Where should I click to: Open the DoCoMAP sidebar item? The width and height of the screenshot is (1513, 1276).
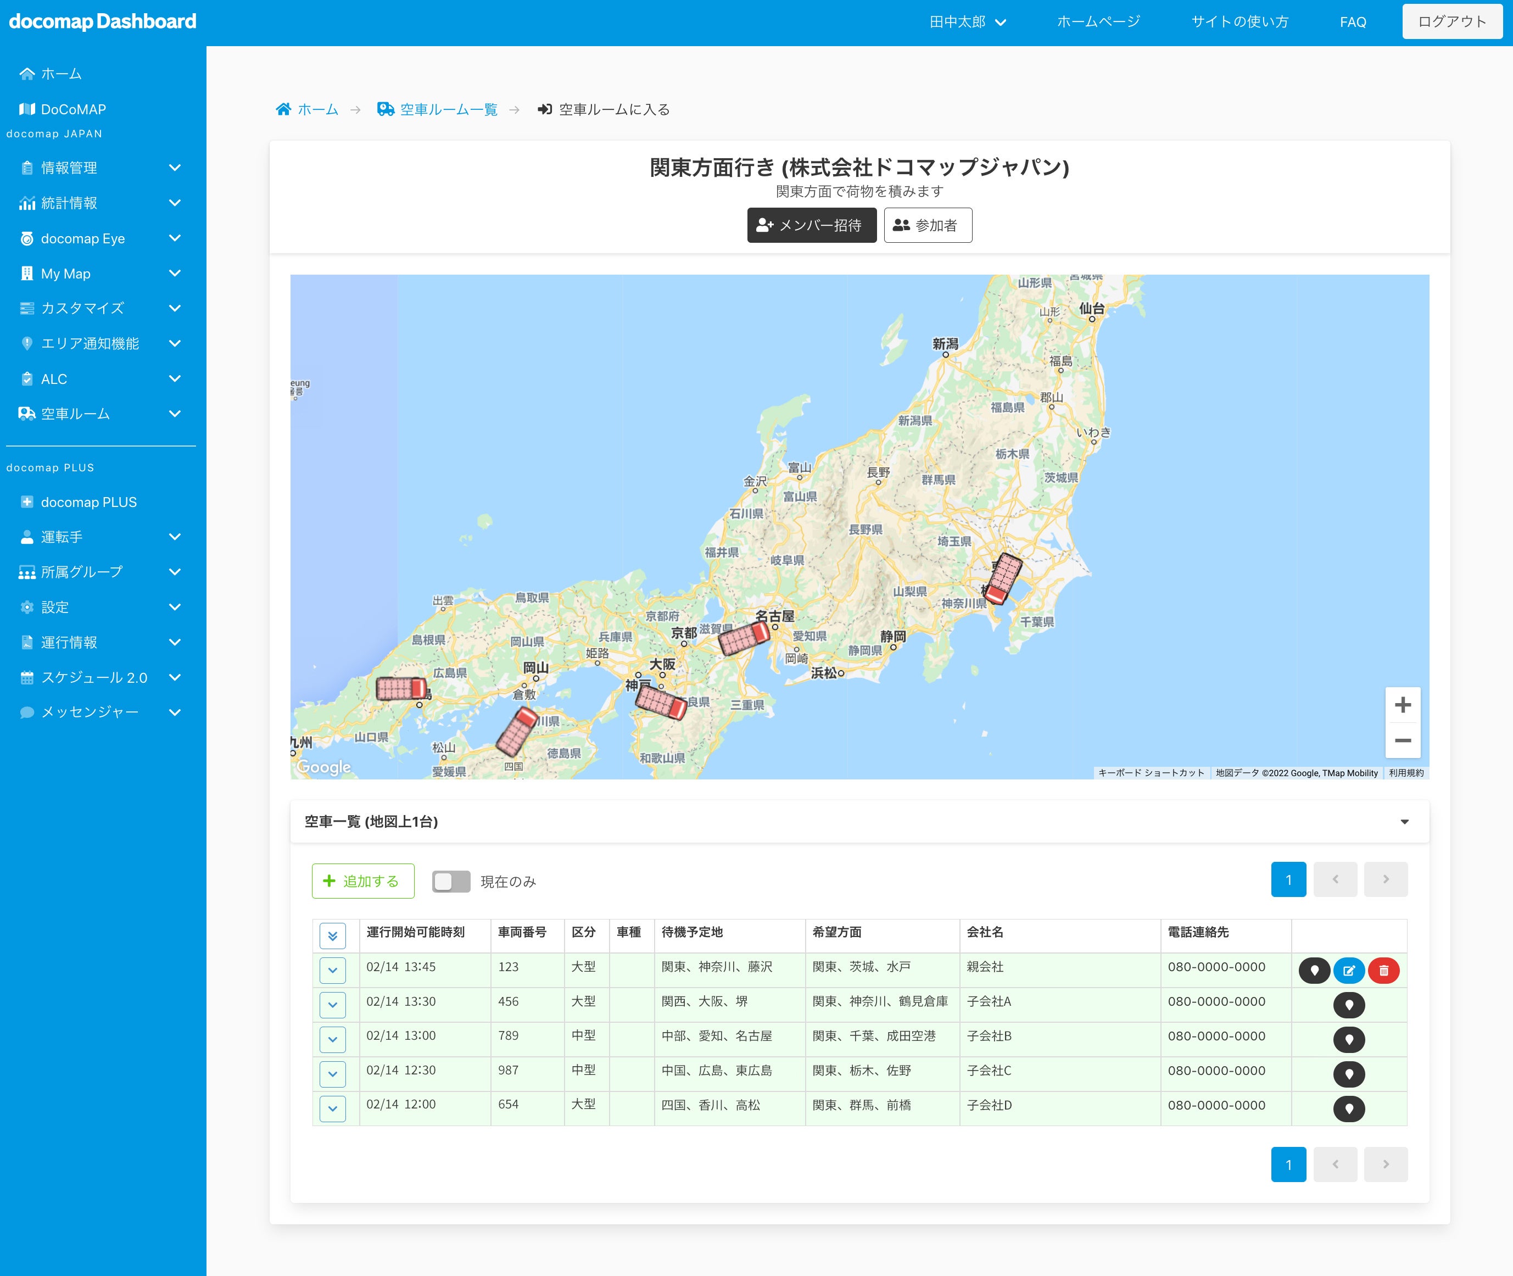coord(72,109)
